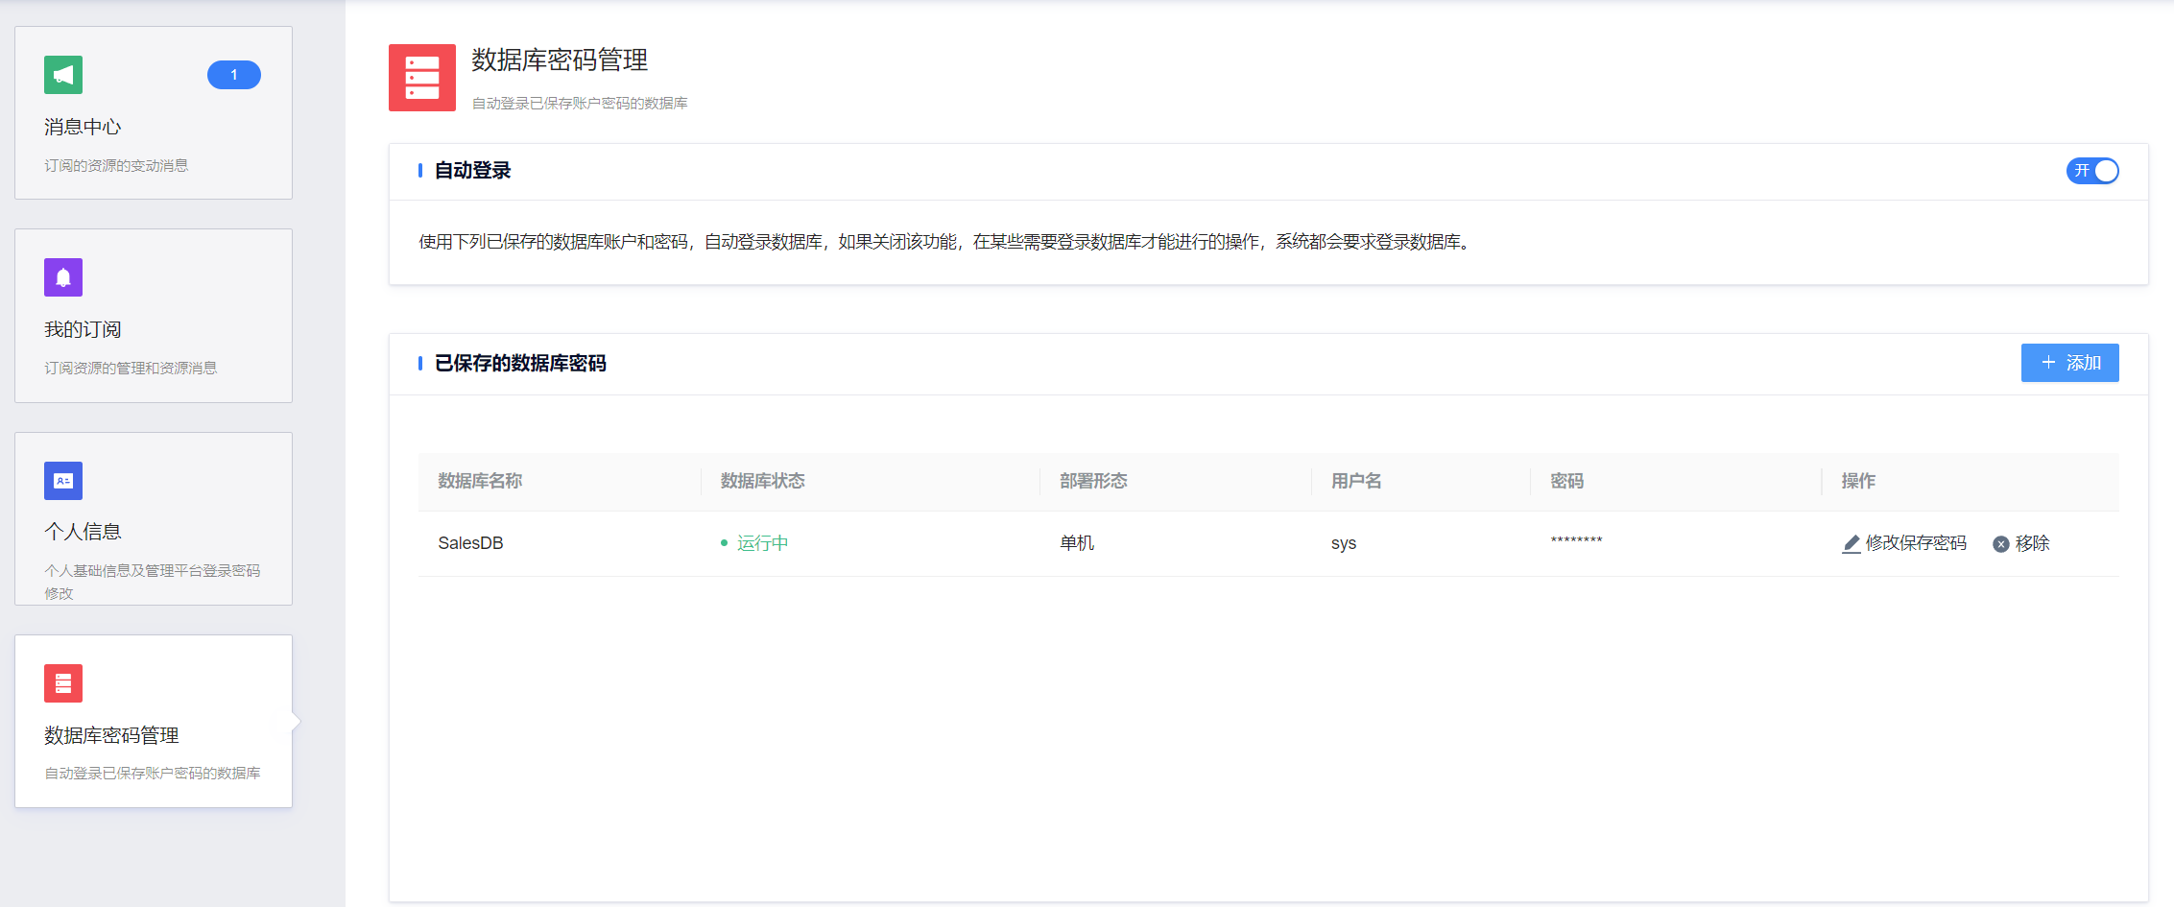The width and height of the screenshot is (2174, 907).
Task: Click the 我的订阅 purple bell icon
Action: pyautogui.click(x=62, y=277)
